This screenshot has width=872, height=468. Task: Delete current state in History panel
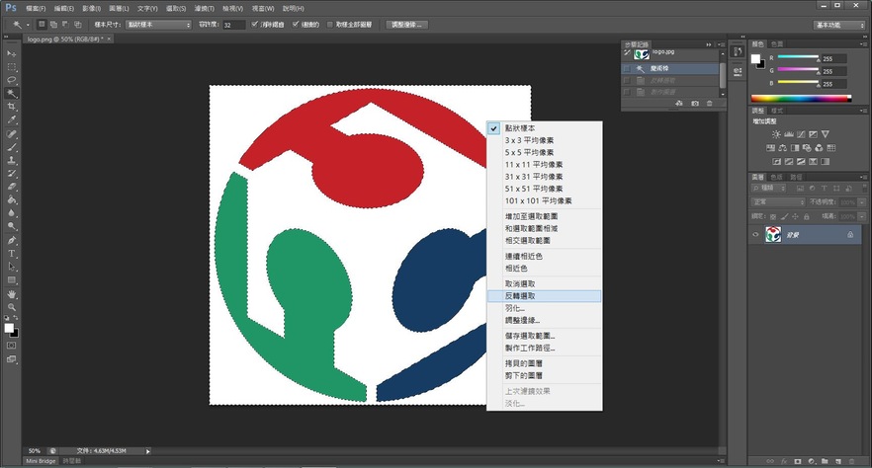coord(709,104)
